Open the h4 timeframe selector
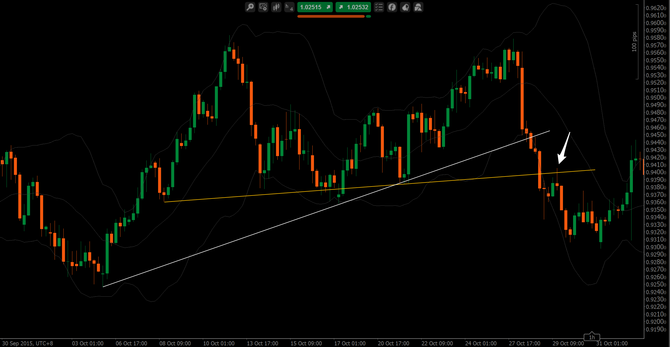The width and height of the screenshot is (670, 347). click(289, 7)
